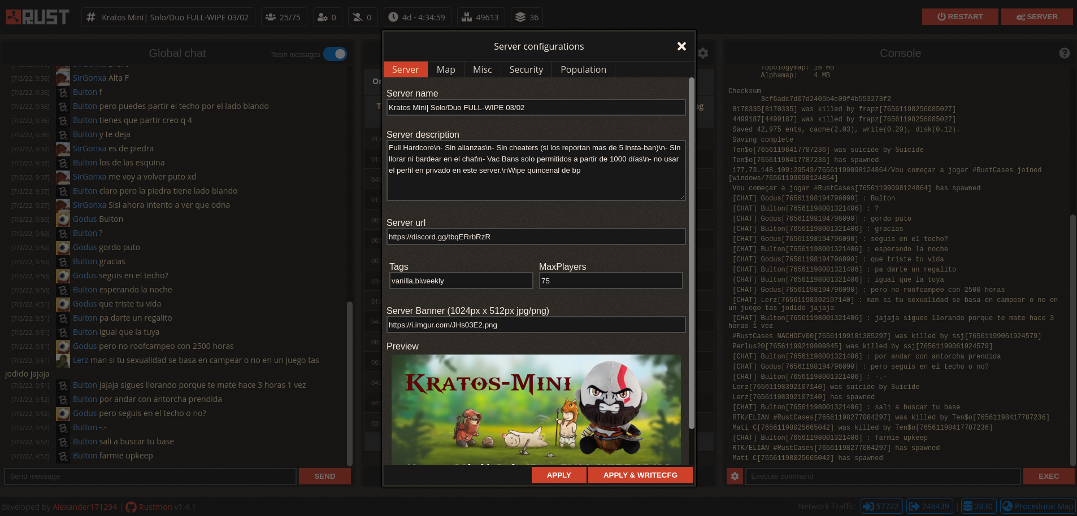
Task: Click the database icon beside 2830
Action: [967, 506]
